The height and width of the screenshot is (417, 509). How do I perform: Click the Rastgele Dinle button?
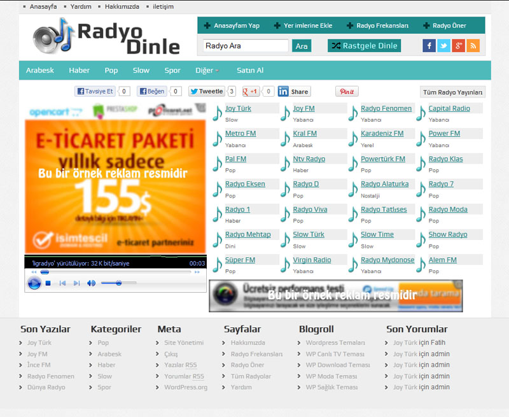point(364,46)
